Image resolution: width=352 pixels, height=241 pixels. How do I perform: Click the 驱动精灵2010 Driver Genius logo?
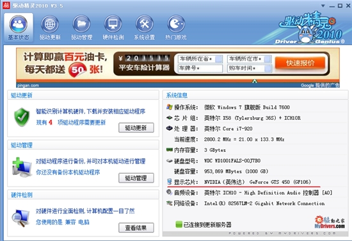point(311,28)
